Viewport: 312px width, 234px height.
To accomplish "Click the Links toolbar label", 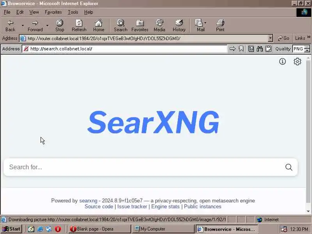I will coord(300,38).
